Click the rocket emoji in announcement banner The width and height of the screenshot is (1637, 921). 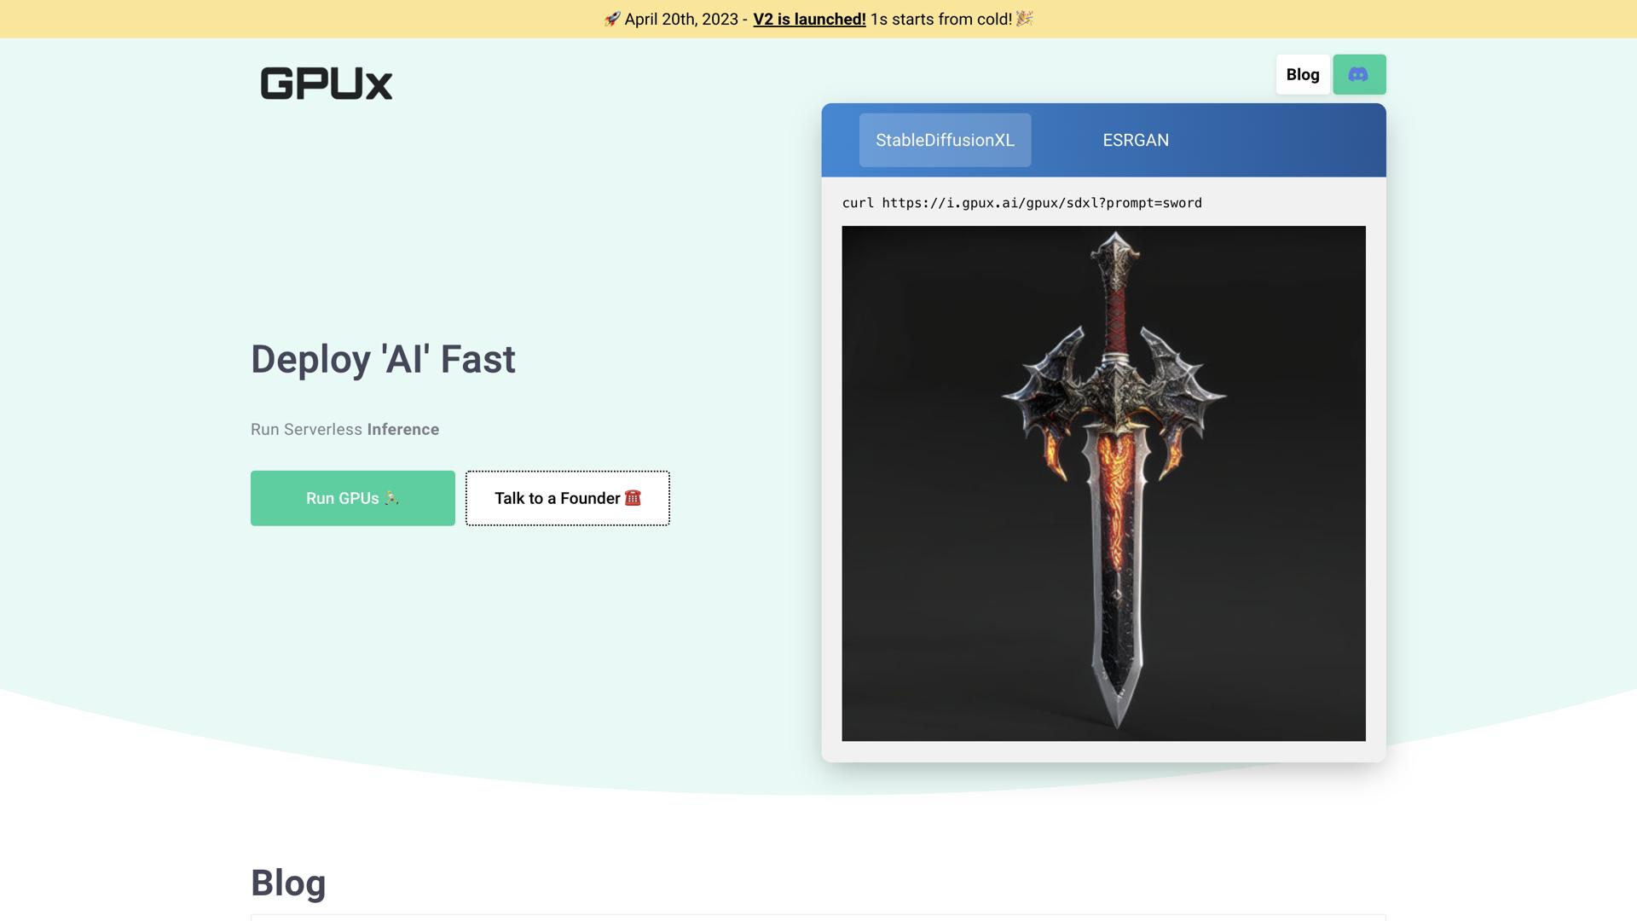point(612,18)
